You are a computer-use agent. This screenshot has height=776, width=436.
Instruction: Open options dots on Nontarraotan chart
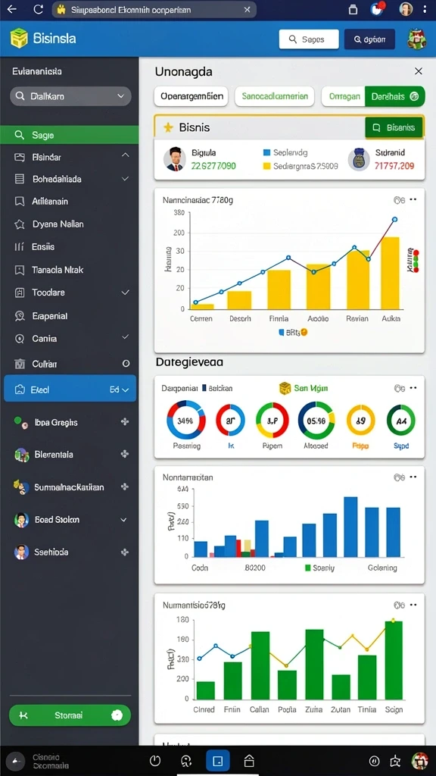pyautogui.click(x=413, y=477)
